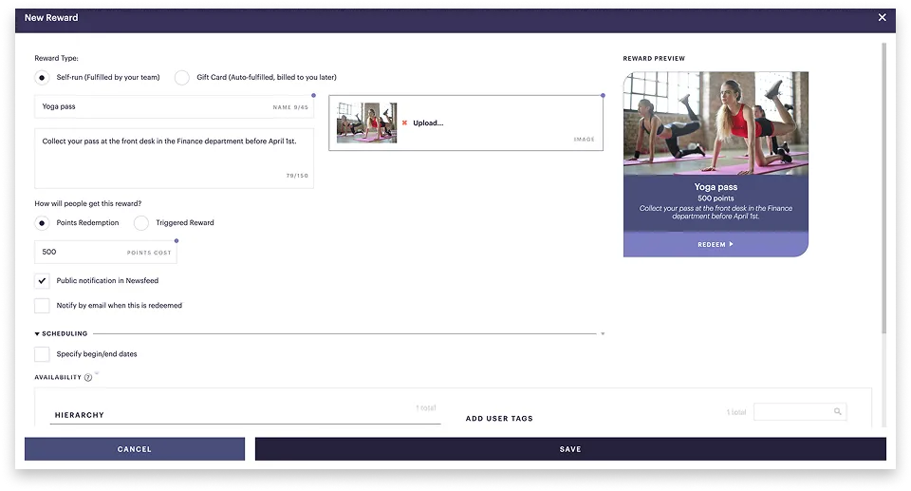Click the arrow beside REDEEM in preview
Viewport: 911px width, 491px height.
click(731, 244)
